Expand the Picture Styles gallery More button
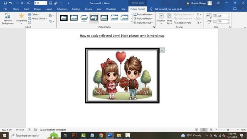Image resolution: width=247 pixels, height=139 pixels. [131, 22]
